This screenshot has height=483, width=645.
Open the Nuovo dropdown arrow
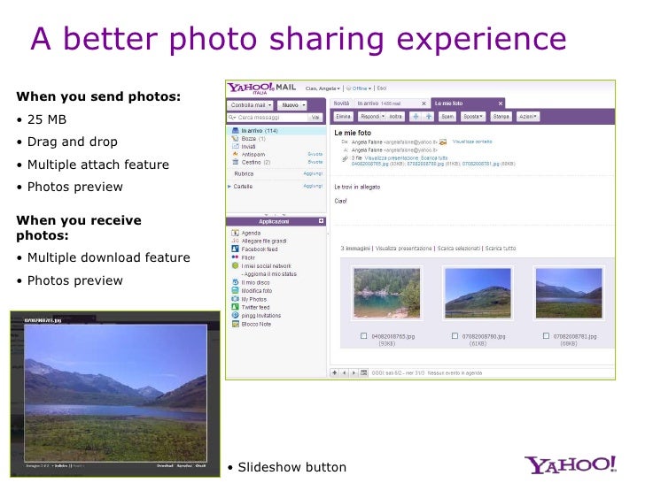pyautogui.click(x=304, y=105)
